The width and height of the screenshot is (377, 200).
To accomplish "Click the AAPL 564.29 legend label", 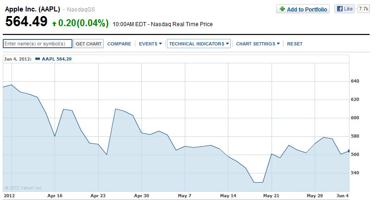I will coord(56,59).
